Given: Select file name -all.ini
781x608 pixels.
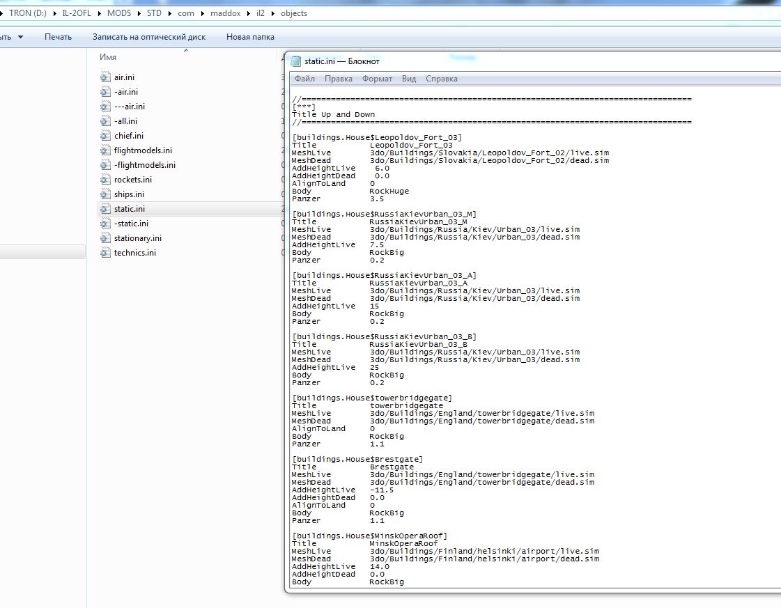Looking at the screenshot, I should coord(125,121).
